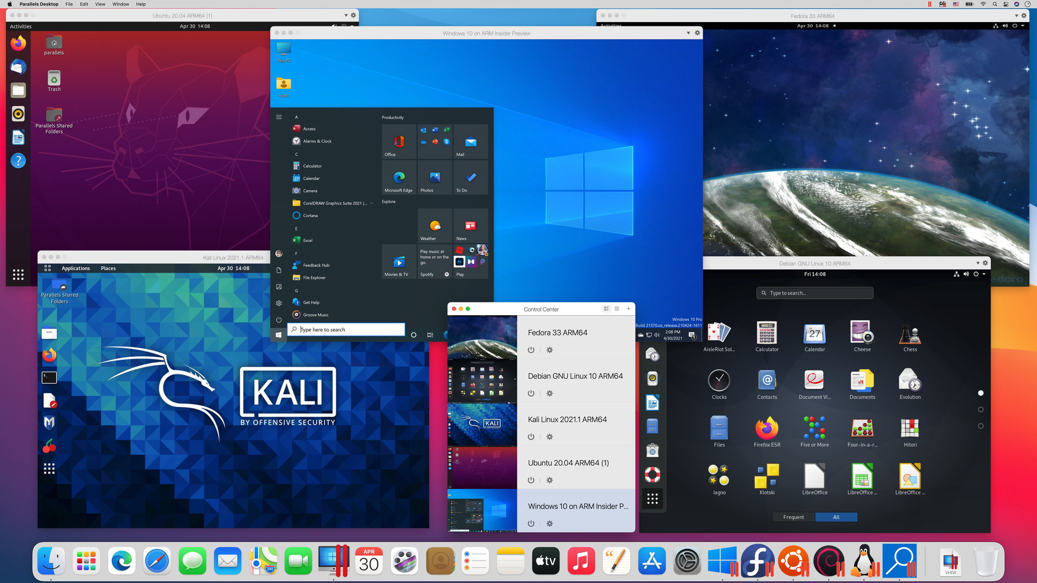Viewport: 1037px width, 583px height.
Task: Open Debian system menu arrow in top bar
Action: tap(984, 274)
